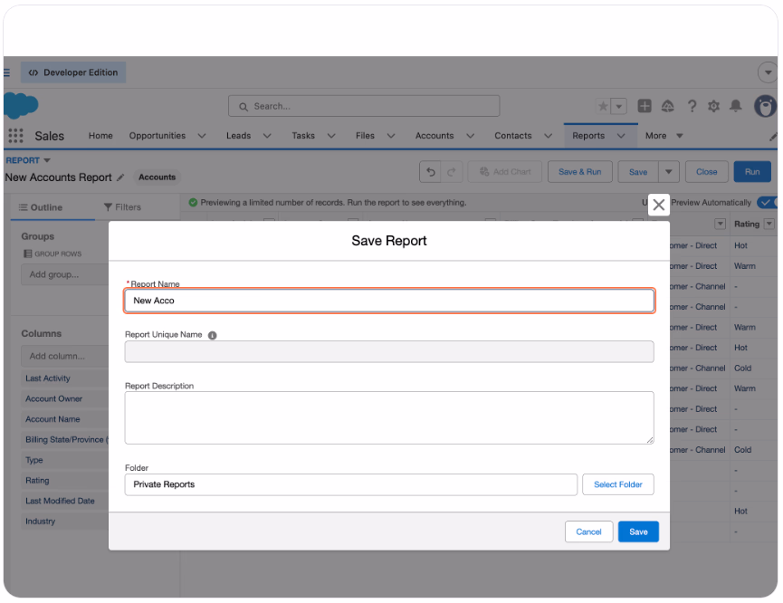This screenshot has height=603, width=783.
Task: Click the pencil icon beside report title
Action: (x=120, y=177)
